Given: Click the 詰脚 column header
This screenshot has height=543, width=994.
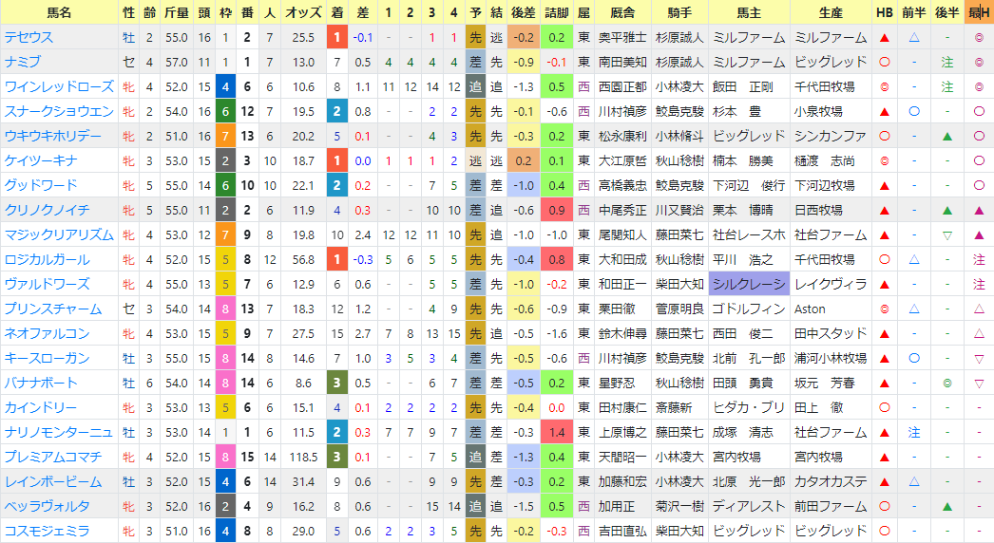Looking at the screenshot, I should coord(556,12).
